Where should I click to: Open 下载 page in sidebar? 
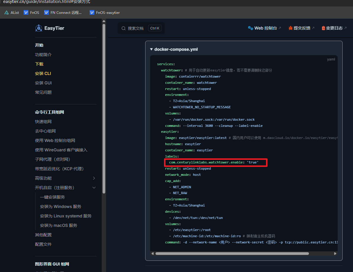coord(39,64)
